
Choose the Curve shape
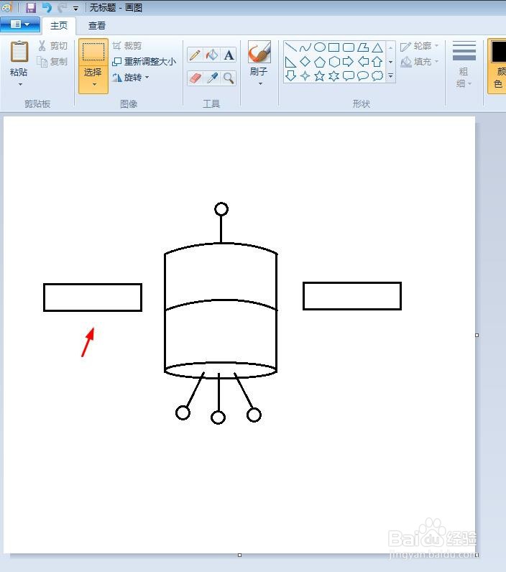(305, 47)
